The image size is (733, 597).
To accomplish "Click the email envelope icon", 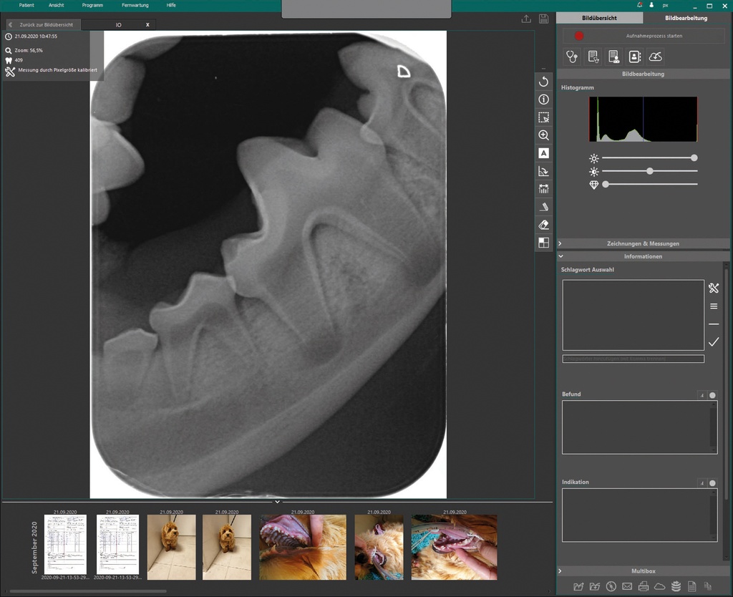I will point(627,587).
